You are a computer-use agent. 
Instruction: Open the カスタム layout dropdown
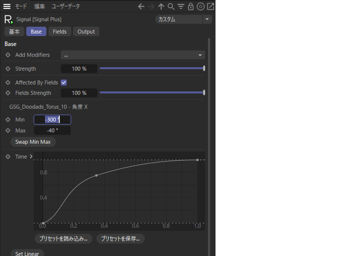click(x=183, y=19)
